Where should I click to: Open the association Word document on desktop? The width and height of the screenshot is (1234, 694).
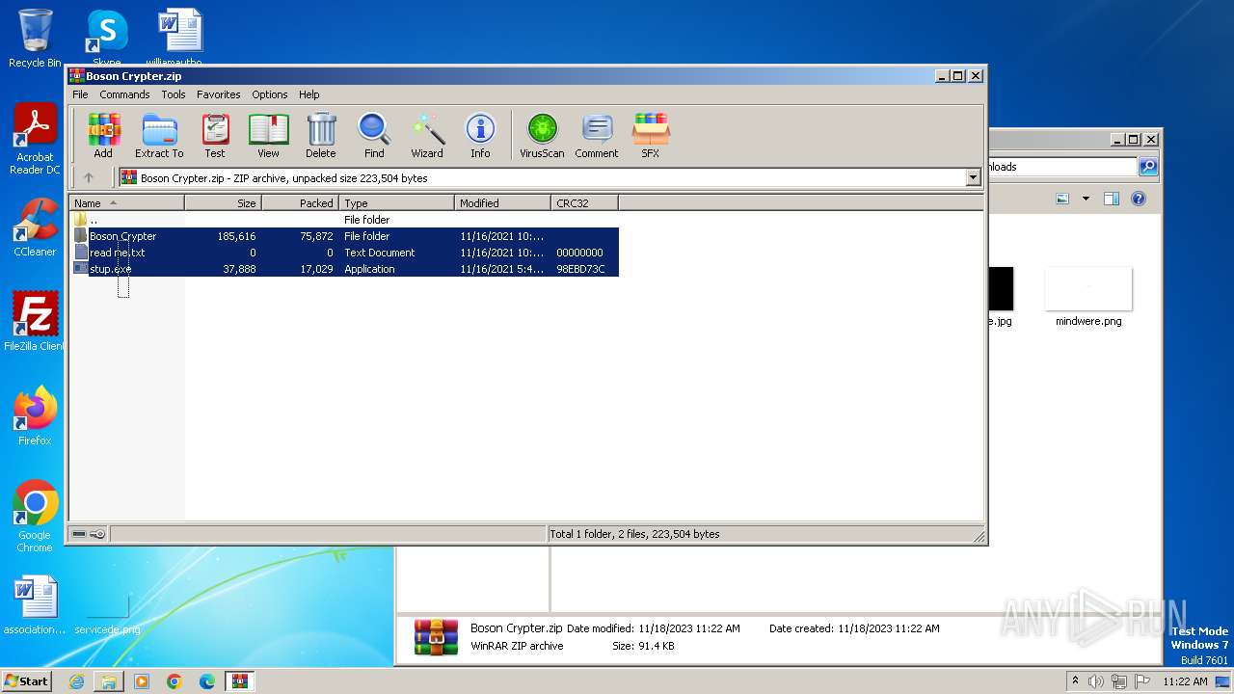tap(35, 605)
